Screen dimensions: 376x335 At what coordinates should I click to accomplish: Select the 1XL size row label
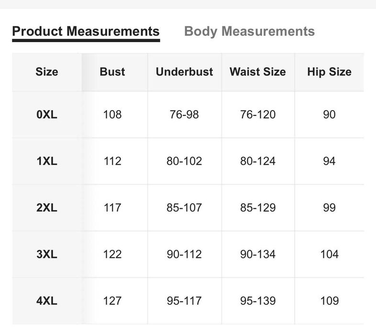(47, 161)
